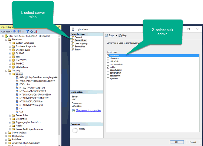The height and width of the screenshot is (146, 203).
Task: Open the Script dropdown arrow
Action: pyautogui.click(x=116, y=35)
